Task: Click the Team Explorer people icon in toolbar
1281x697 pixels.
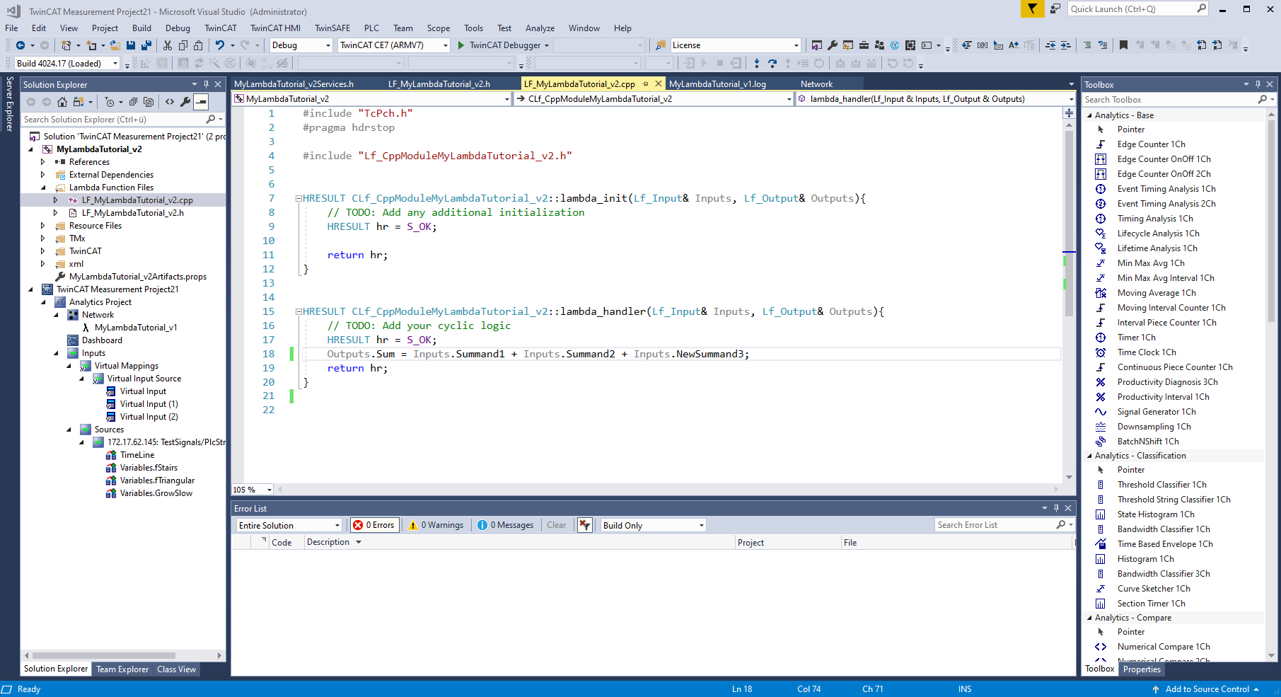Action: point(879,45)
